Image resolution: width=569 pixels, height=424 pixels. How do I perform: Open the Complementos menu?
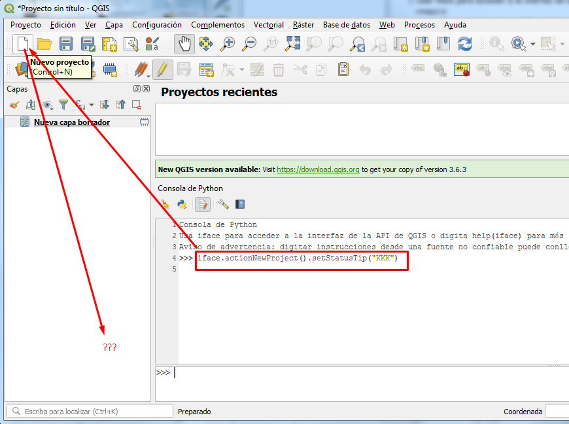tap(218, 25)
